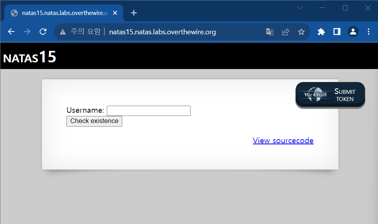Select the Username: label
The width and height of the screenshot is (378, 224).
click(x=85, y=110)
